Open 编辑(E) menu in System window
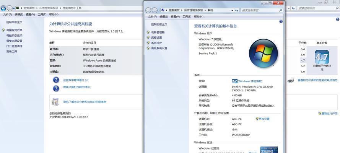Image resolution: width=340 pixels, height=153 pixels. click(164, 16)
